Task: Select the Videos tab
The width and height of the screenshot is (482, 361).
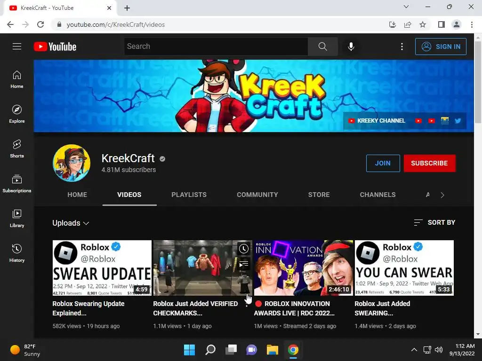Action: [x=129, y=195]
